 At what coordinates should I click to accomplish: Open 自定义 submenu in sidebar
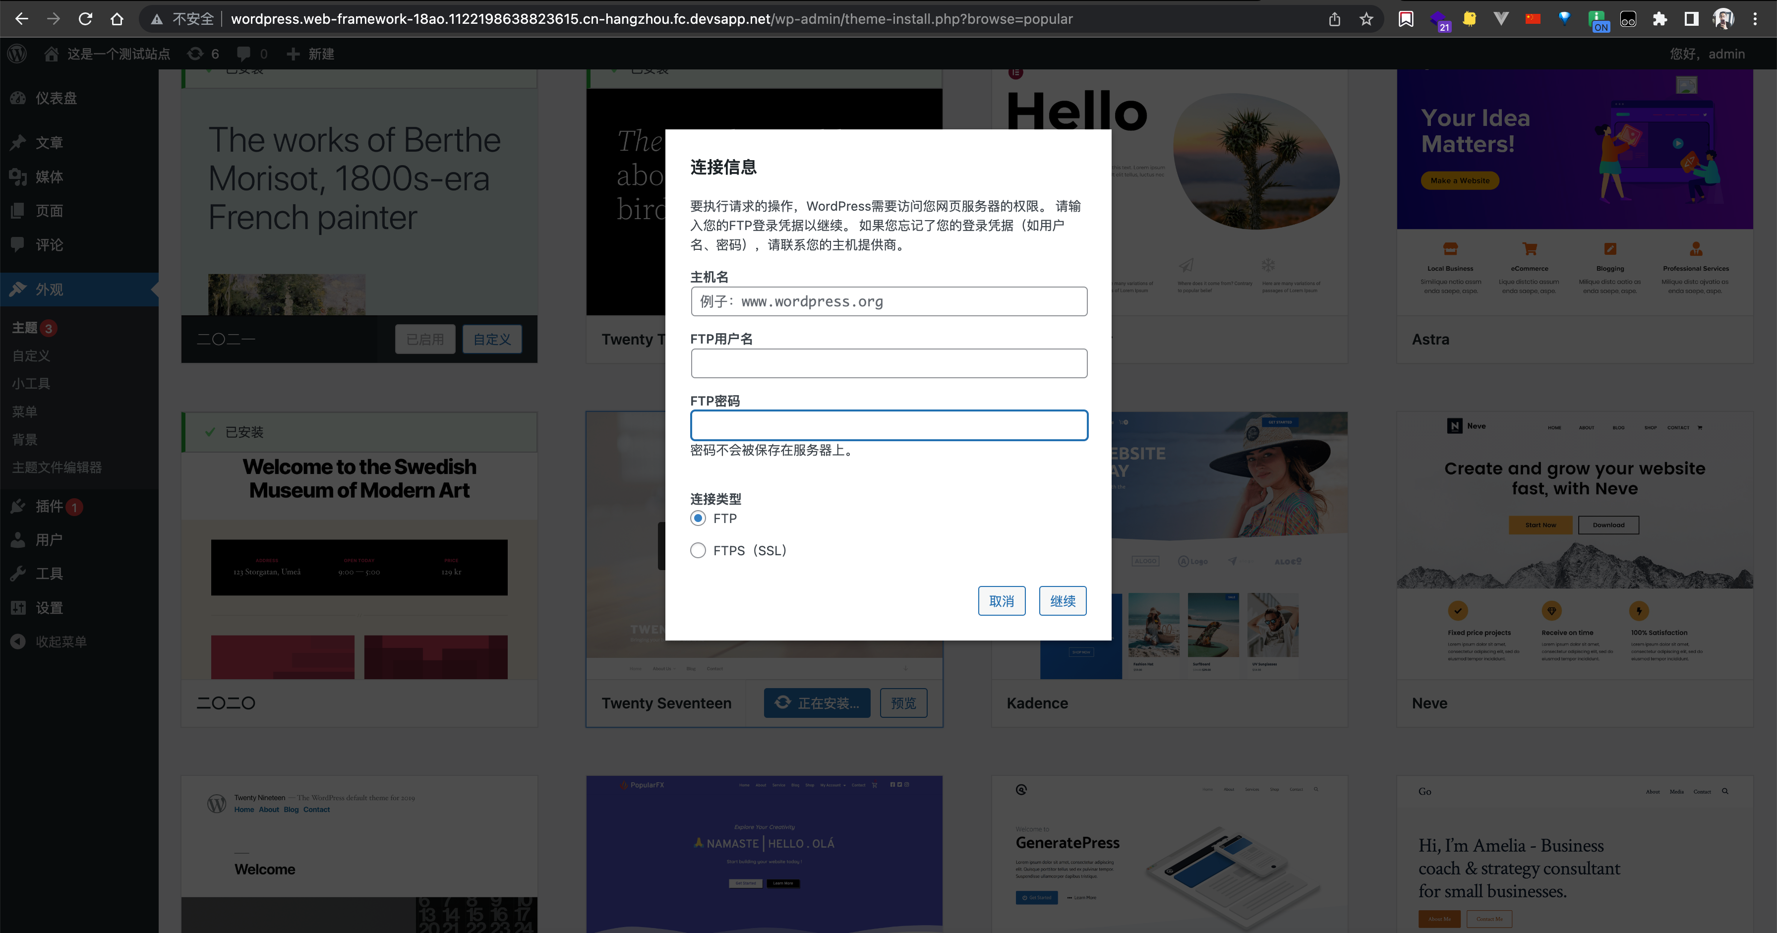click(31, 356)
